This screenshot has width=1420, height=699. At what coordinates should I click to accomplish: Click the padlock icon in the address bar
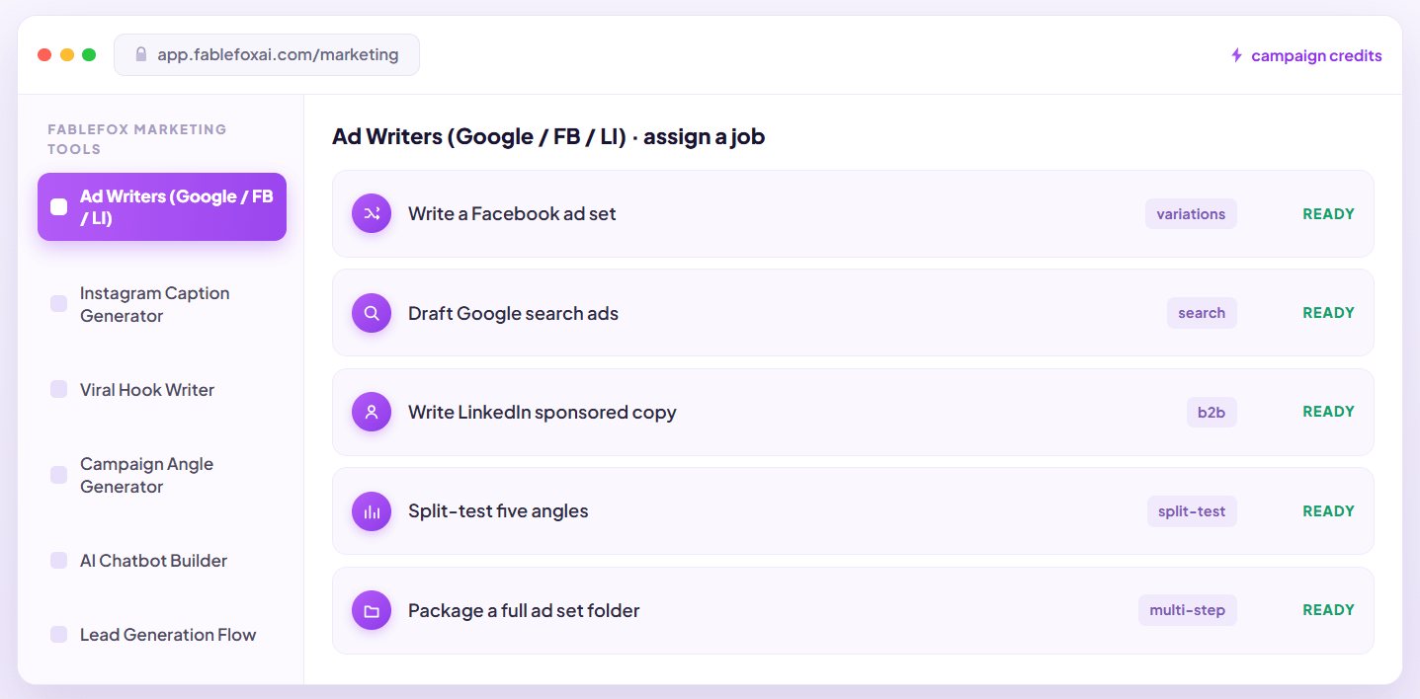click(140, 55)
